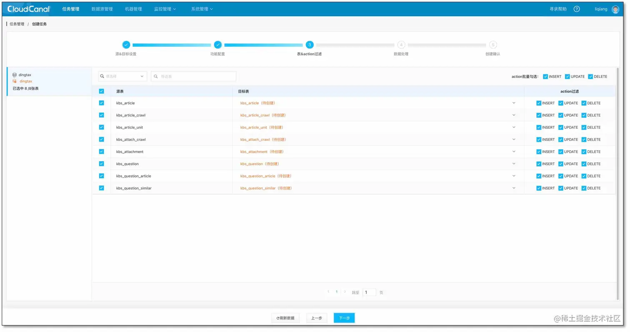Uncheck DELETE for the kbs_question row
The image size is (630, 332).
point(584,164)
